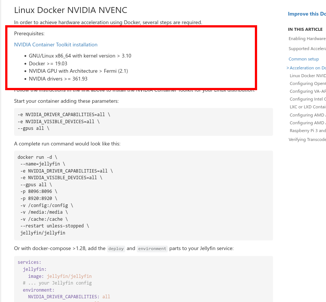Go to Supported Acceleration entry in sidebar

point(307,49)
